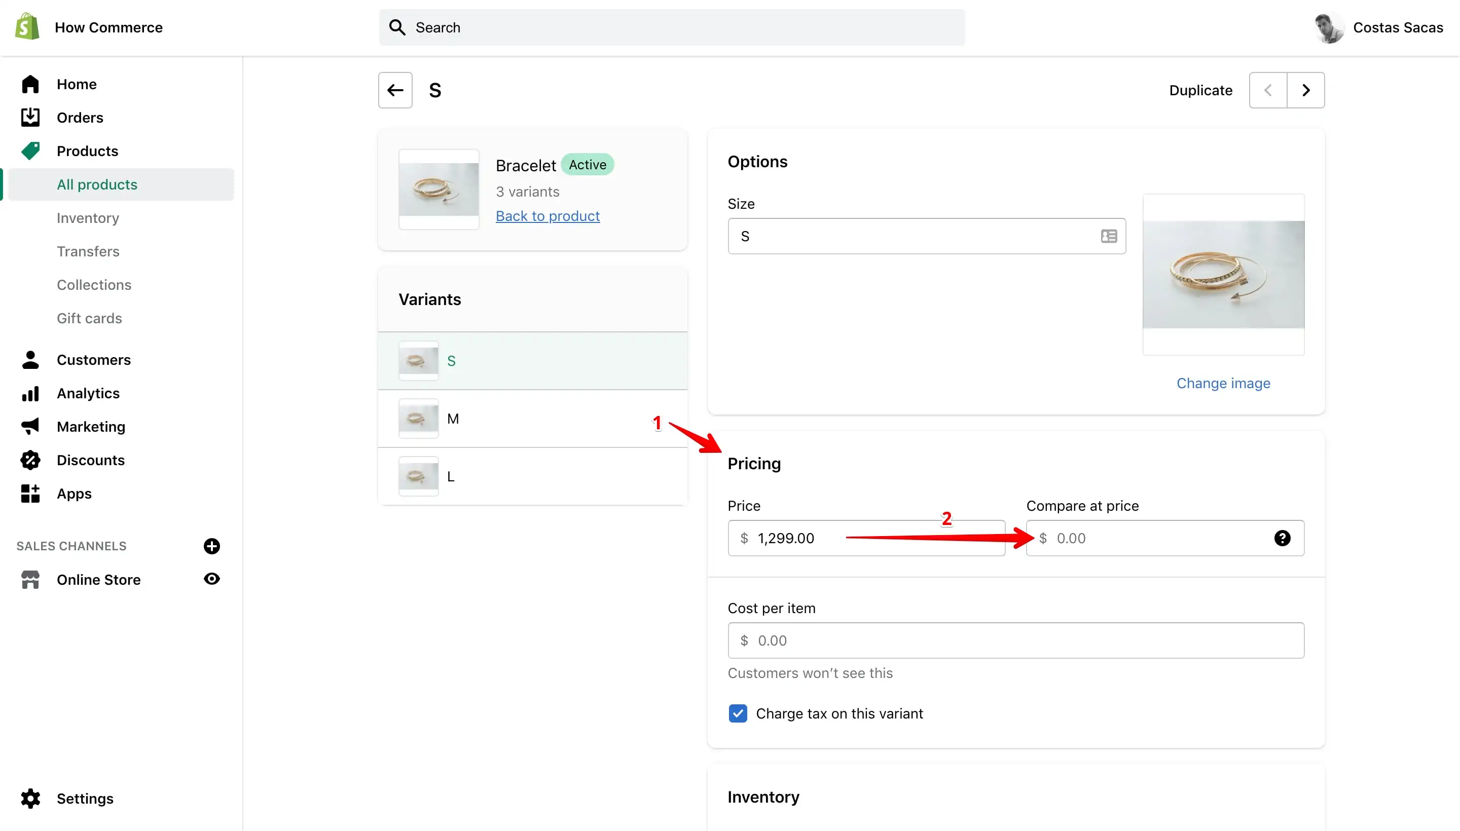1460x831 pixels.
Task: Click the Settings gear icon
Action: (30, 798)
